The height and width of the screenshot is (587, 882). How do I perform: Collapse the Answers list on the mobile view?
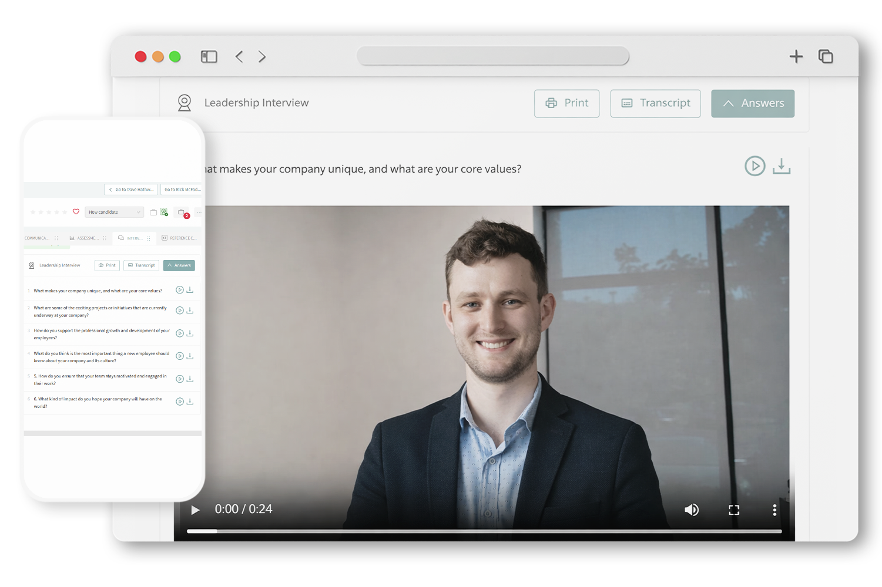coord(179,265)
